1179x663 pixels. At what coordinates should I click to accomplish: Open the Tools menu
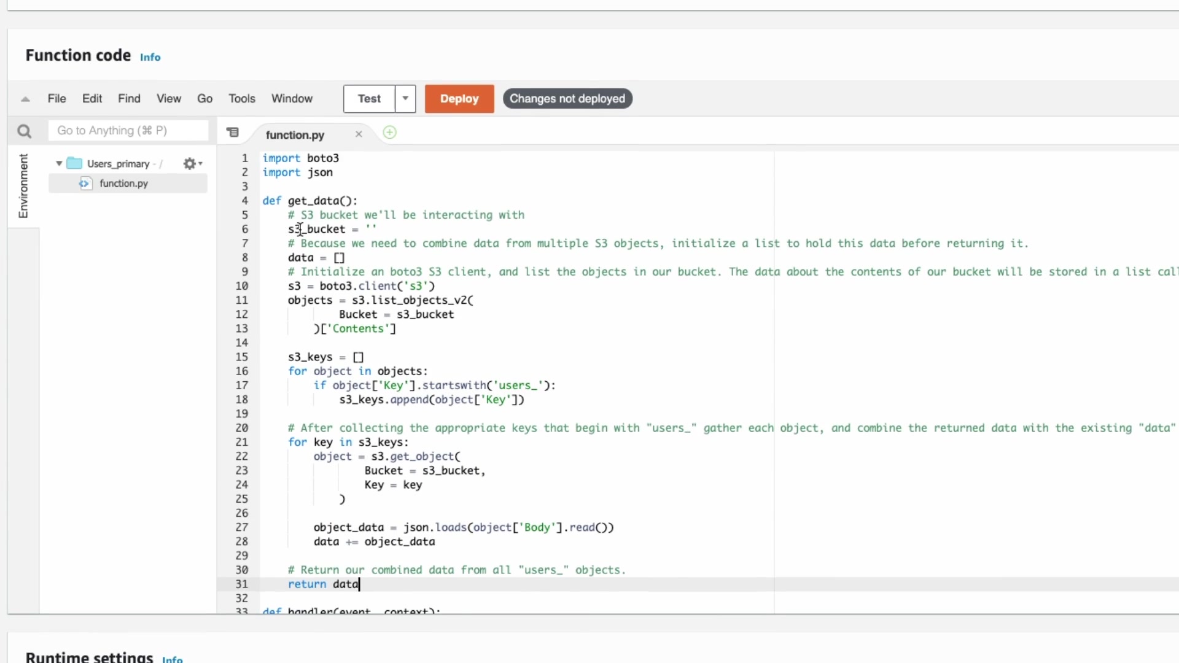[x=241, y=99]
